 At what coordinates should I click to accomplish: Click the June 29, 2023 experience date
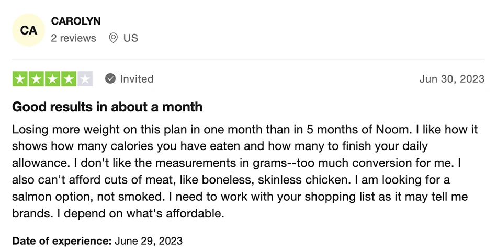[x=149, y=241]
